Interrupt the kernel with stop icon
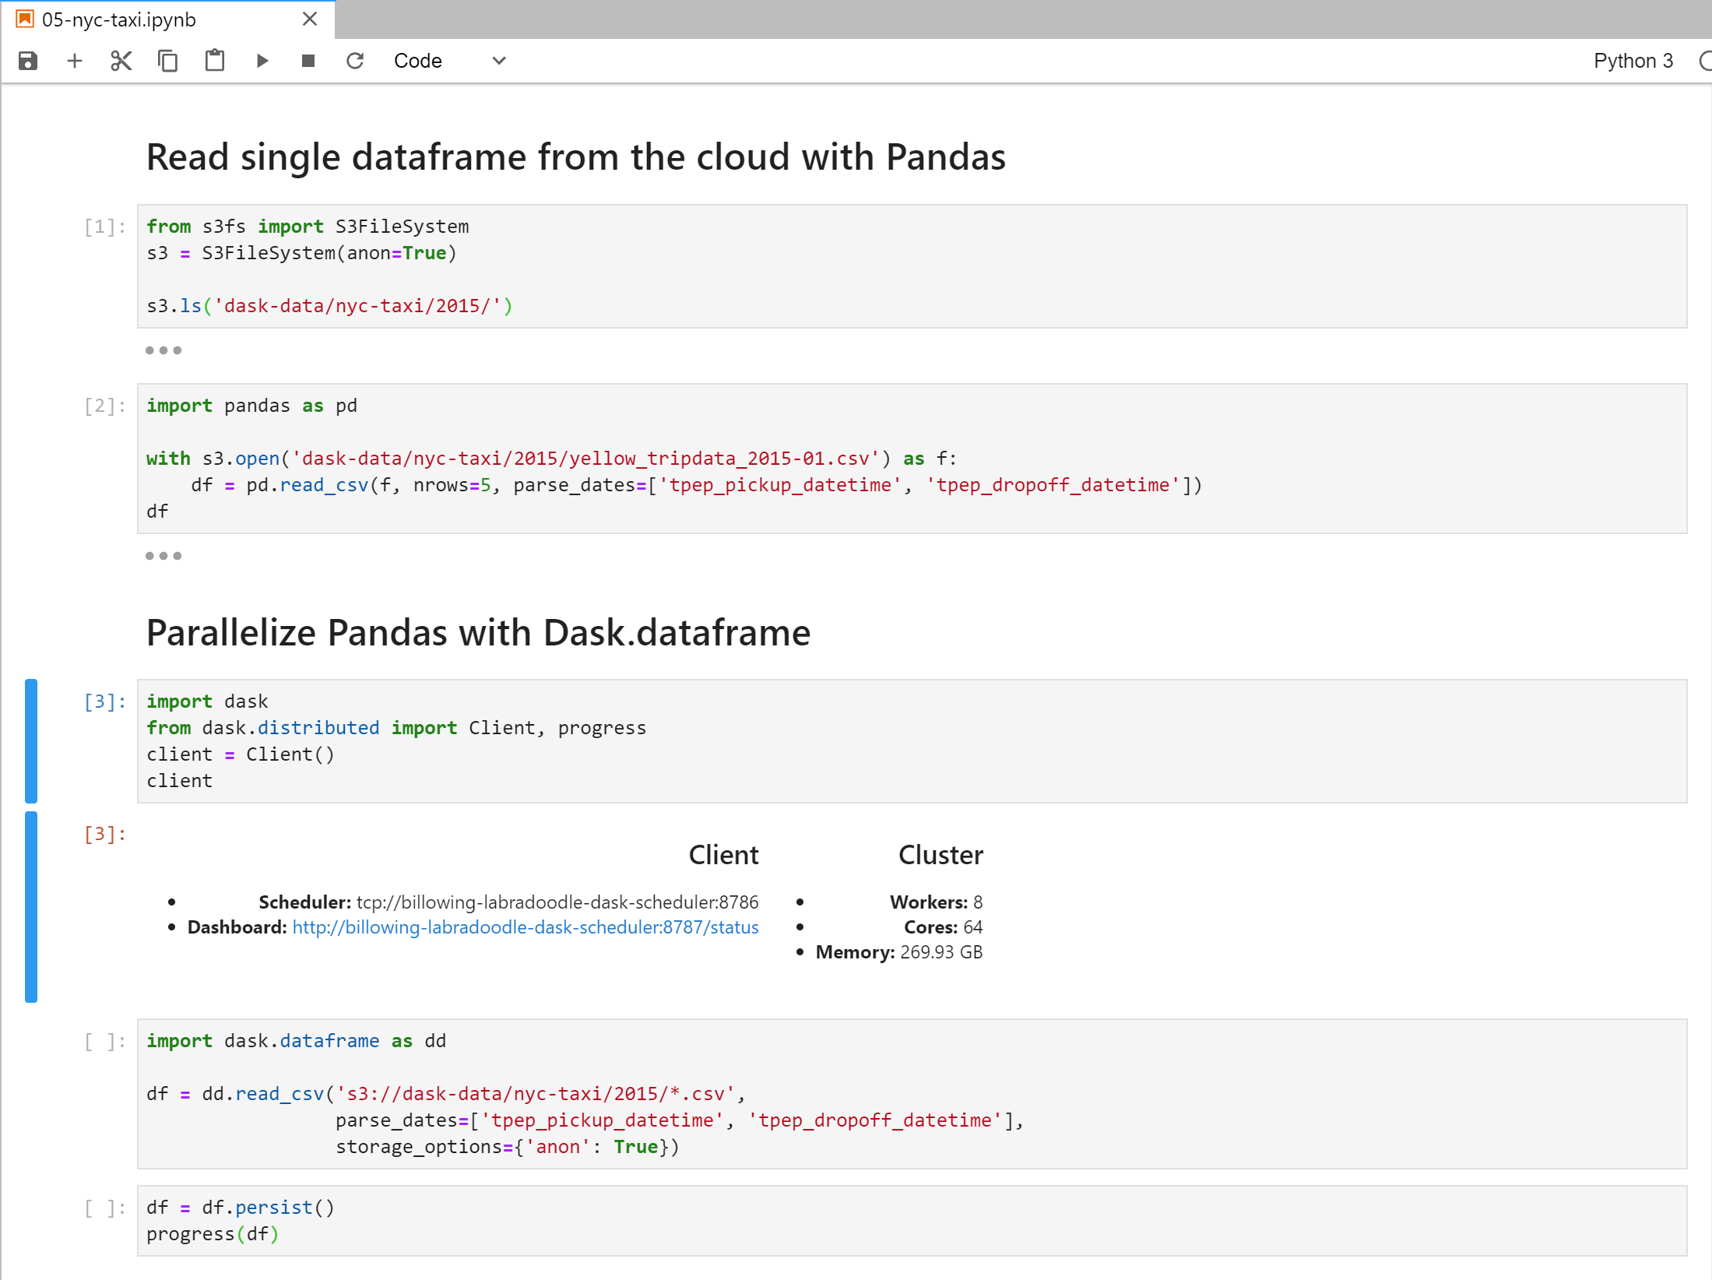Screen dimensions: 1712x1280 (x=308, y=61)
